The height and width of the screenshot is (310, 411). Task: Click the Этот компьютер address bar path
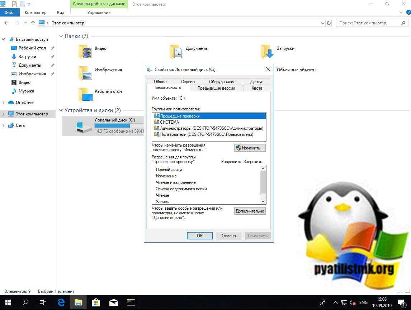(x=68, y=23)
